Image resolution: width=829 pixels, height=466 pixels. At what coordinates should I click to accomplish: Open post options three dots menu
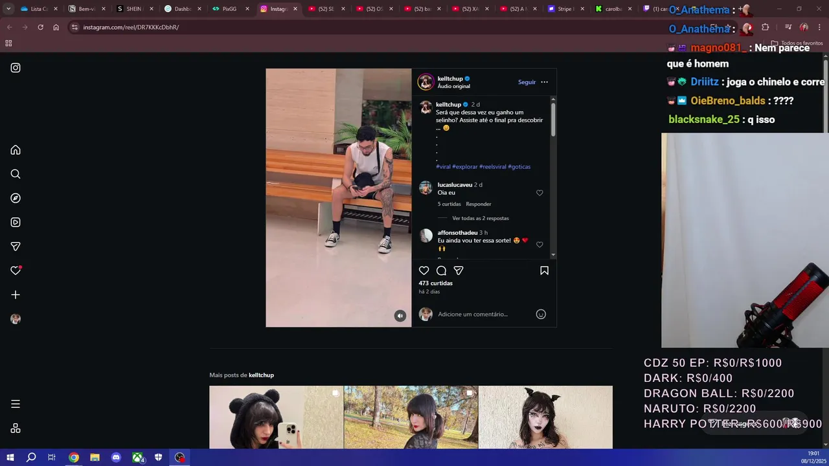[x=544, y=82]
